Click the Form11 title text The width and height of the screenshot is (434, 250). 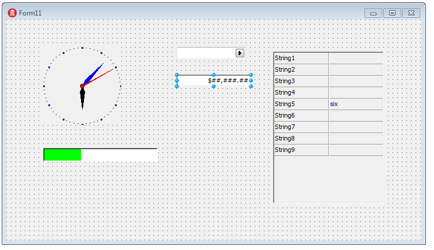click(30, 13)
